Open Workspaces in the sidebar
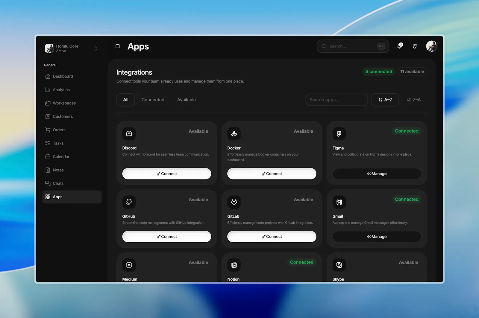This screenshot has width=479, height=318. point(72,103)
